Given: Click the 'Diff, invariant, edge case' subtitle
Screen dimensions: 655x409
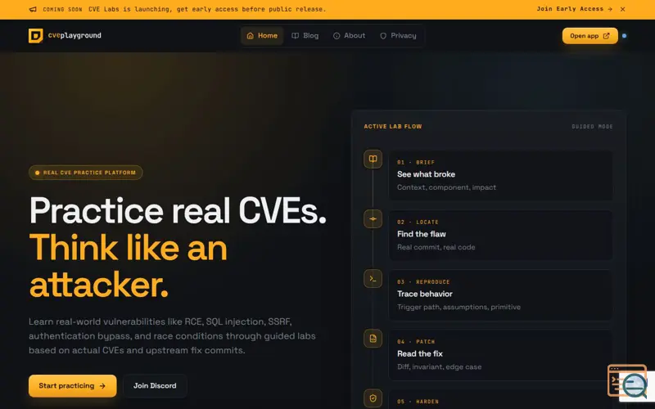Looking at the screenshot, I should click(x=439, y=366).
